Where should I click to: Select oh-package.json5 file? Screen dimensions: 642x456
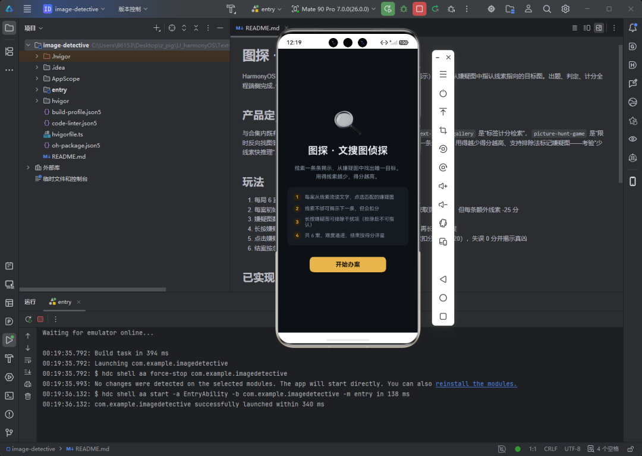coord(72,145)
